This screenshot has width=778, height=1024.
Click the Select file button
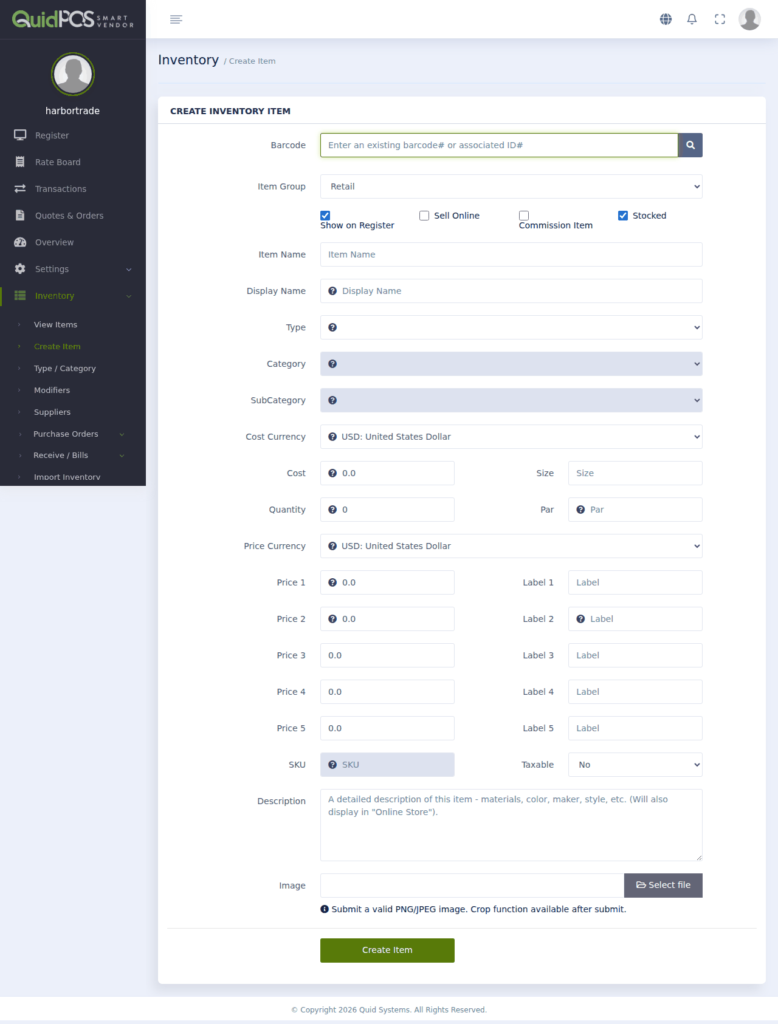(663, 886)
